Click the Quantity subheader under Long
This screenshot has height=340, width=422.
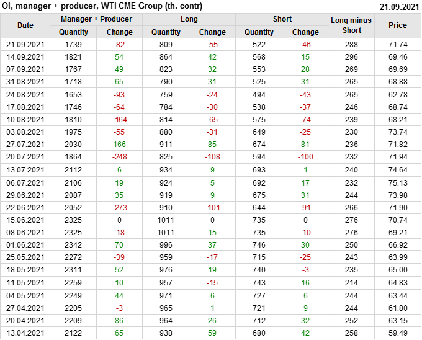166,32
